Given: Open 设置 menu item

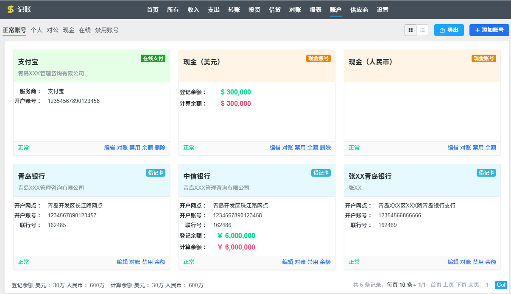Looking at the screenshot, I should (x=383, y=10).
